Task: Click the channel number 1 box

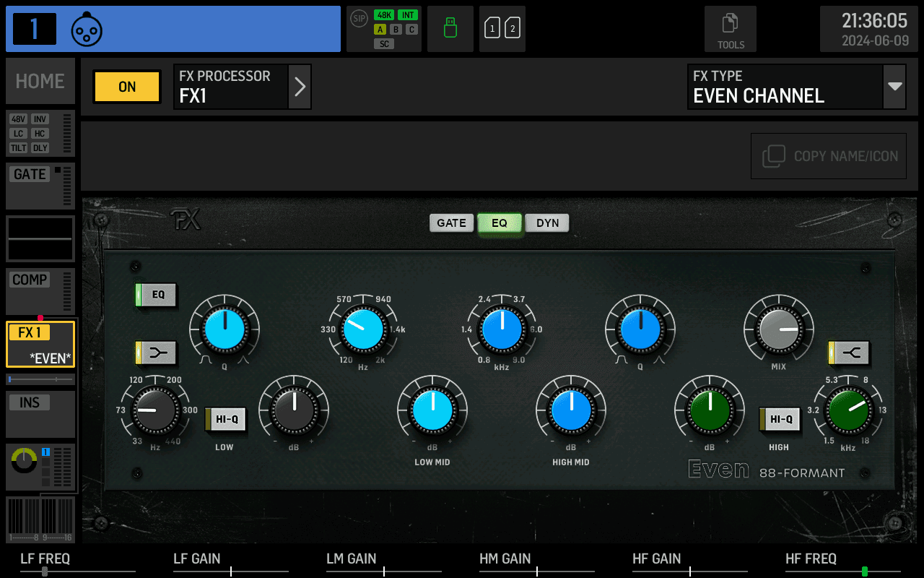Action: (35, 29)
